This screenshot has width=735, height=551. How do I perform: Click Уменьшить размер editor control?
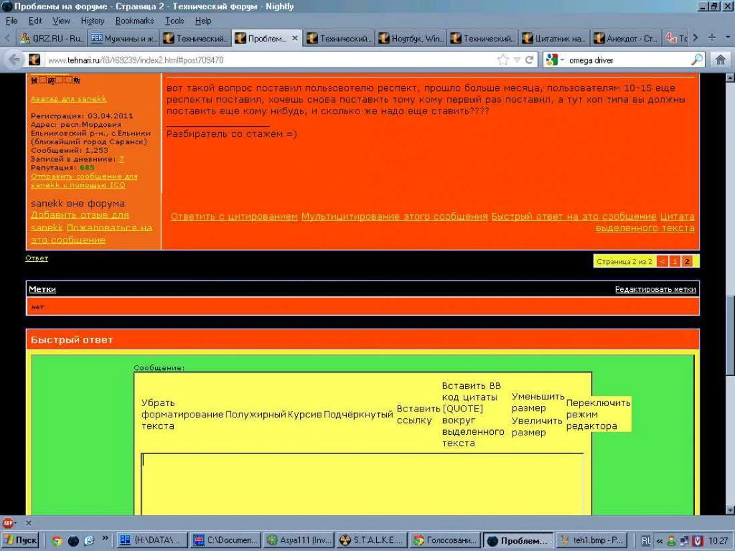click(538, 402)
